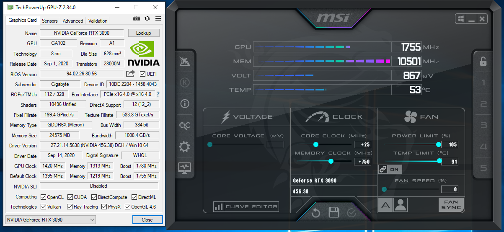The image size is (504, 232).
Task: Open the GPU-Z hamburger menu
Action: coord(158,18)
